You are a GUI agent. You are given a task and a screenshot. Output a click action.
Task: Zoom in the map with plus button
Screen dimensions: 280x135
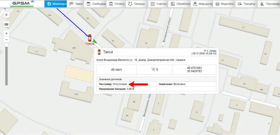pyautogui.click(x=7, y=33)
